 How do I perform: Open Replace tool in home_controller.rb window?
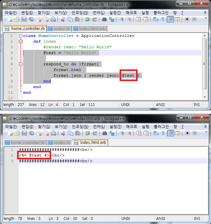point(112,19)
